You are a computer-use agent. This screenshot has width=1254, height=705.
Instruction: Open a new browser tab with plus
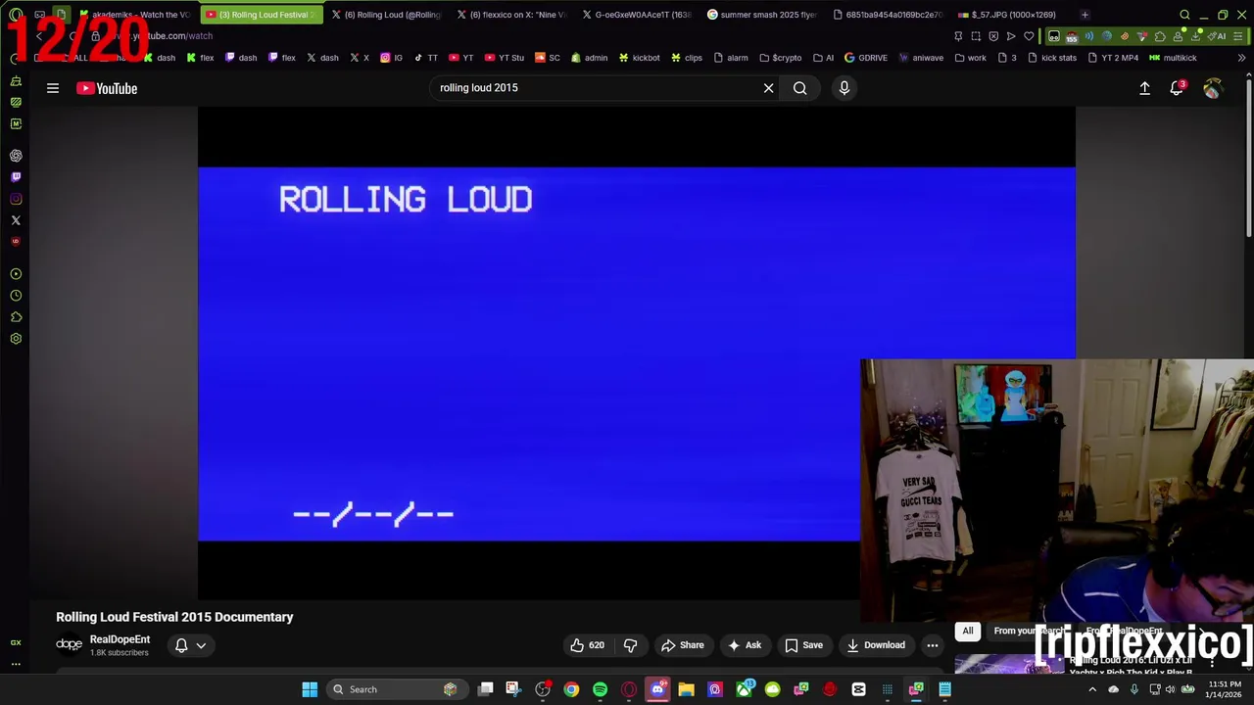coord(1085,15)
